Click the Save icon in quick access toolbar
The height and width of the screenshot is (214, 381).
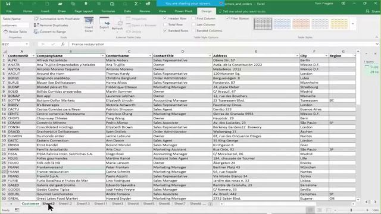click(8, 4)
